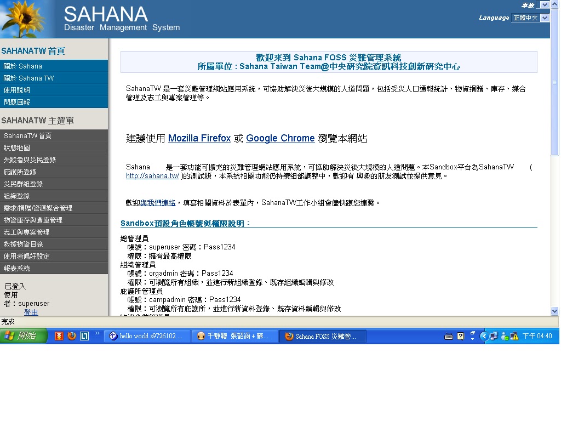Go to SahanaTW 首頁 in main menu
The image size is (561, 421).
(x=54, y=136)
